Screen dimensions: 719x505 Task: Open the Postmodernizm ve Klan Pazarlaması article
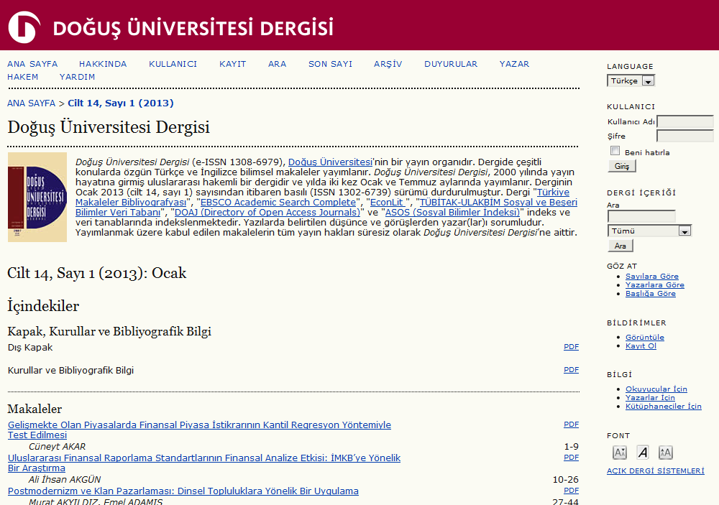click(x=183, y=491)
